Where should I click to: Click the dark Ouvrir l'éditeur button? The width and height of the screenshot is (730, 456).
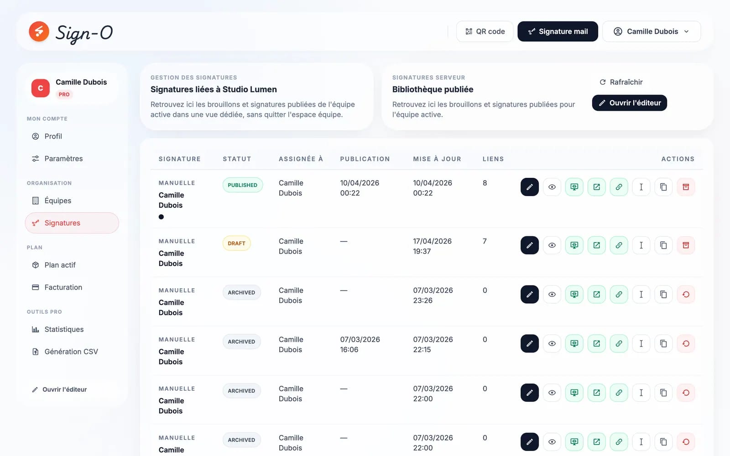629,103
